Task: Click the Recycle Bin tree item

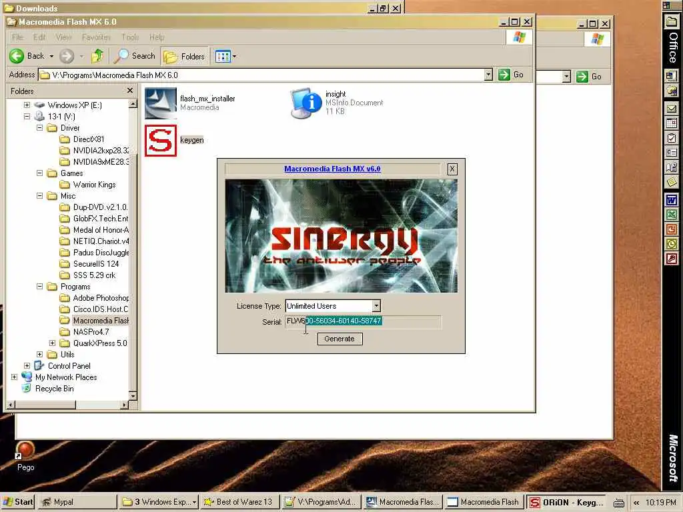Action: click(x=54, y=389)
